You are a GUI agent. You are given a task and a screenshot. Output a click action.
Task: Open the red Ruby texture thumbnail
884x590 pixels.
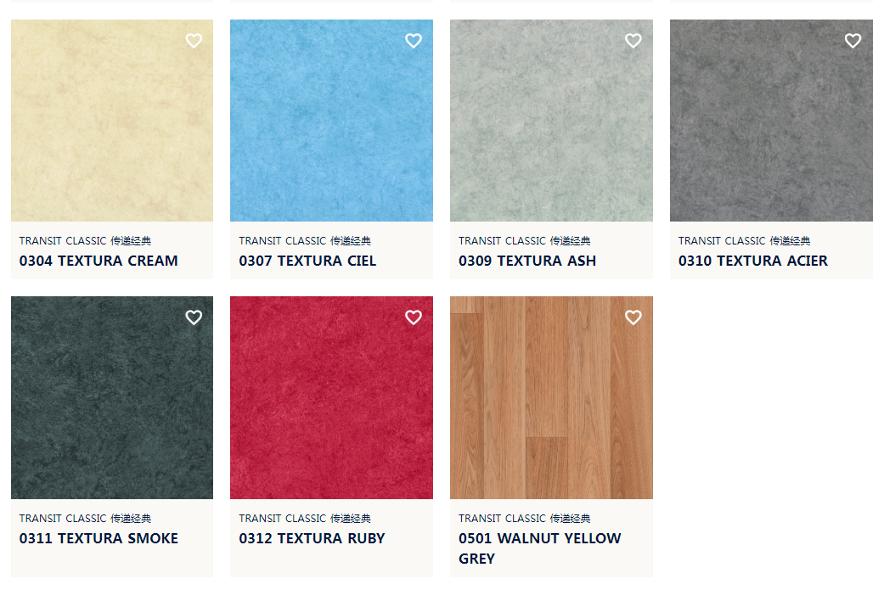[331, 398]
